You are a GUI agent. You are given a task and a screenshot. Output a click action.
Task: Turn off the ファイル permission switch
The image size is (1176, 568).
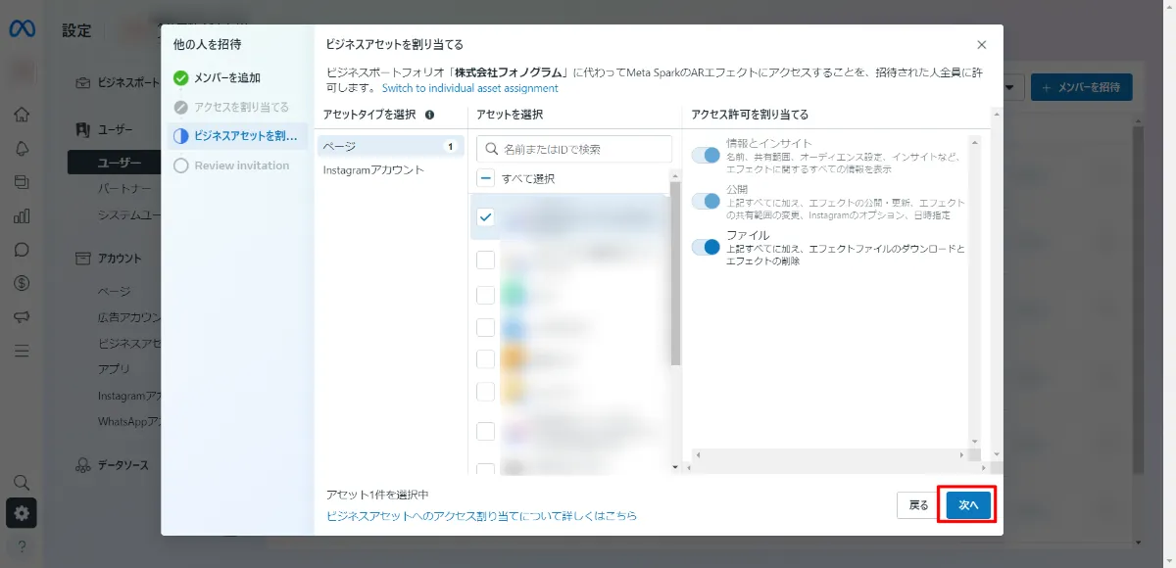tap(706, 247)
